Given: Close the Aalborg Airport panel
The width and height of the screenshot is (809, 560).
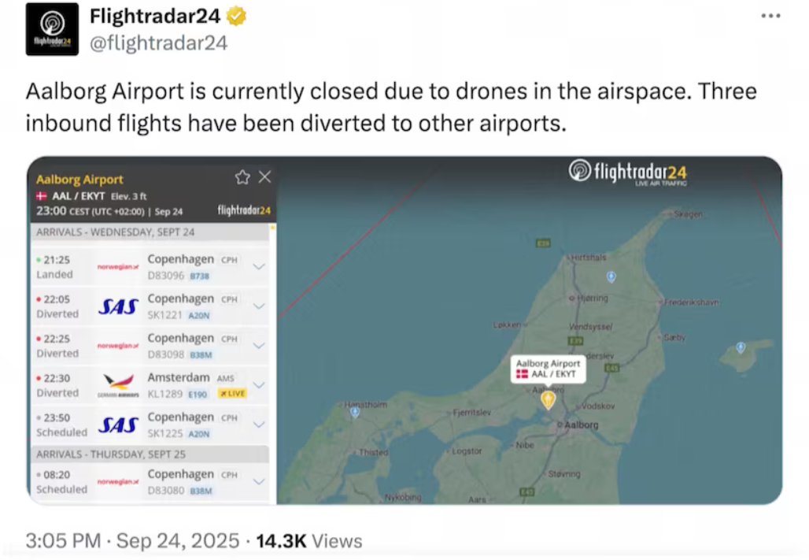Looking at the screenshot, I should click(x=264, y=177).
